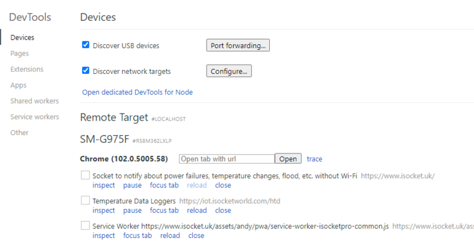Screen dimensions: 474x250
Task: Reload Temperature Data Loggers page
Action: [197, 210]
